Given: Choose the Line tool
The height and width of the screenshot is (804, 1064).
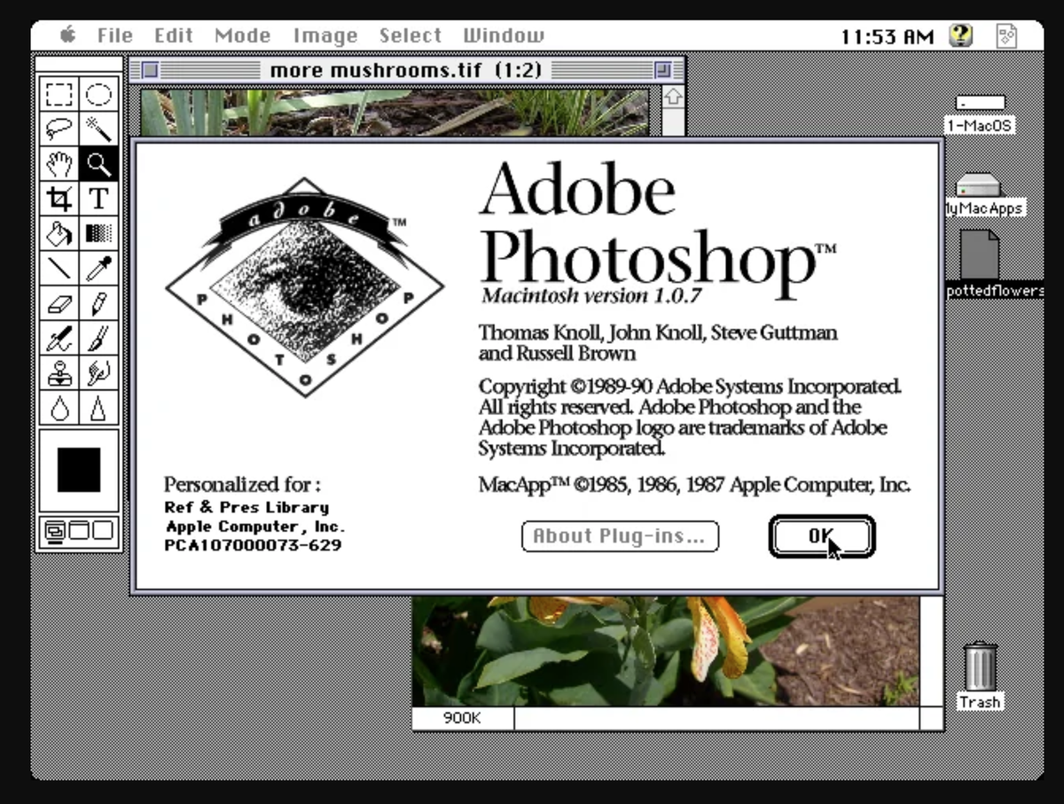Looking at the screenshot, I should [x=59, y=268].
